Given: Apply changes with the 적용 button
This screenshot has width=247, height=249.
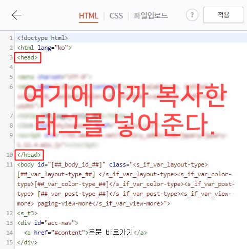Looking at the screenshot, I should click(223, 15).
